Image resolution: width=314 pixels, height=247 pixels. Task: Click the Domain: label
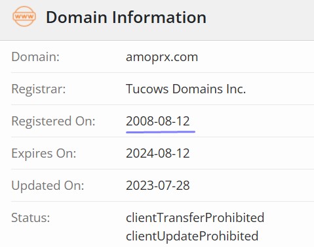(35, 57)
